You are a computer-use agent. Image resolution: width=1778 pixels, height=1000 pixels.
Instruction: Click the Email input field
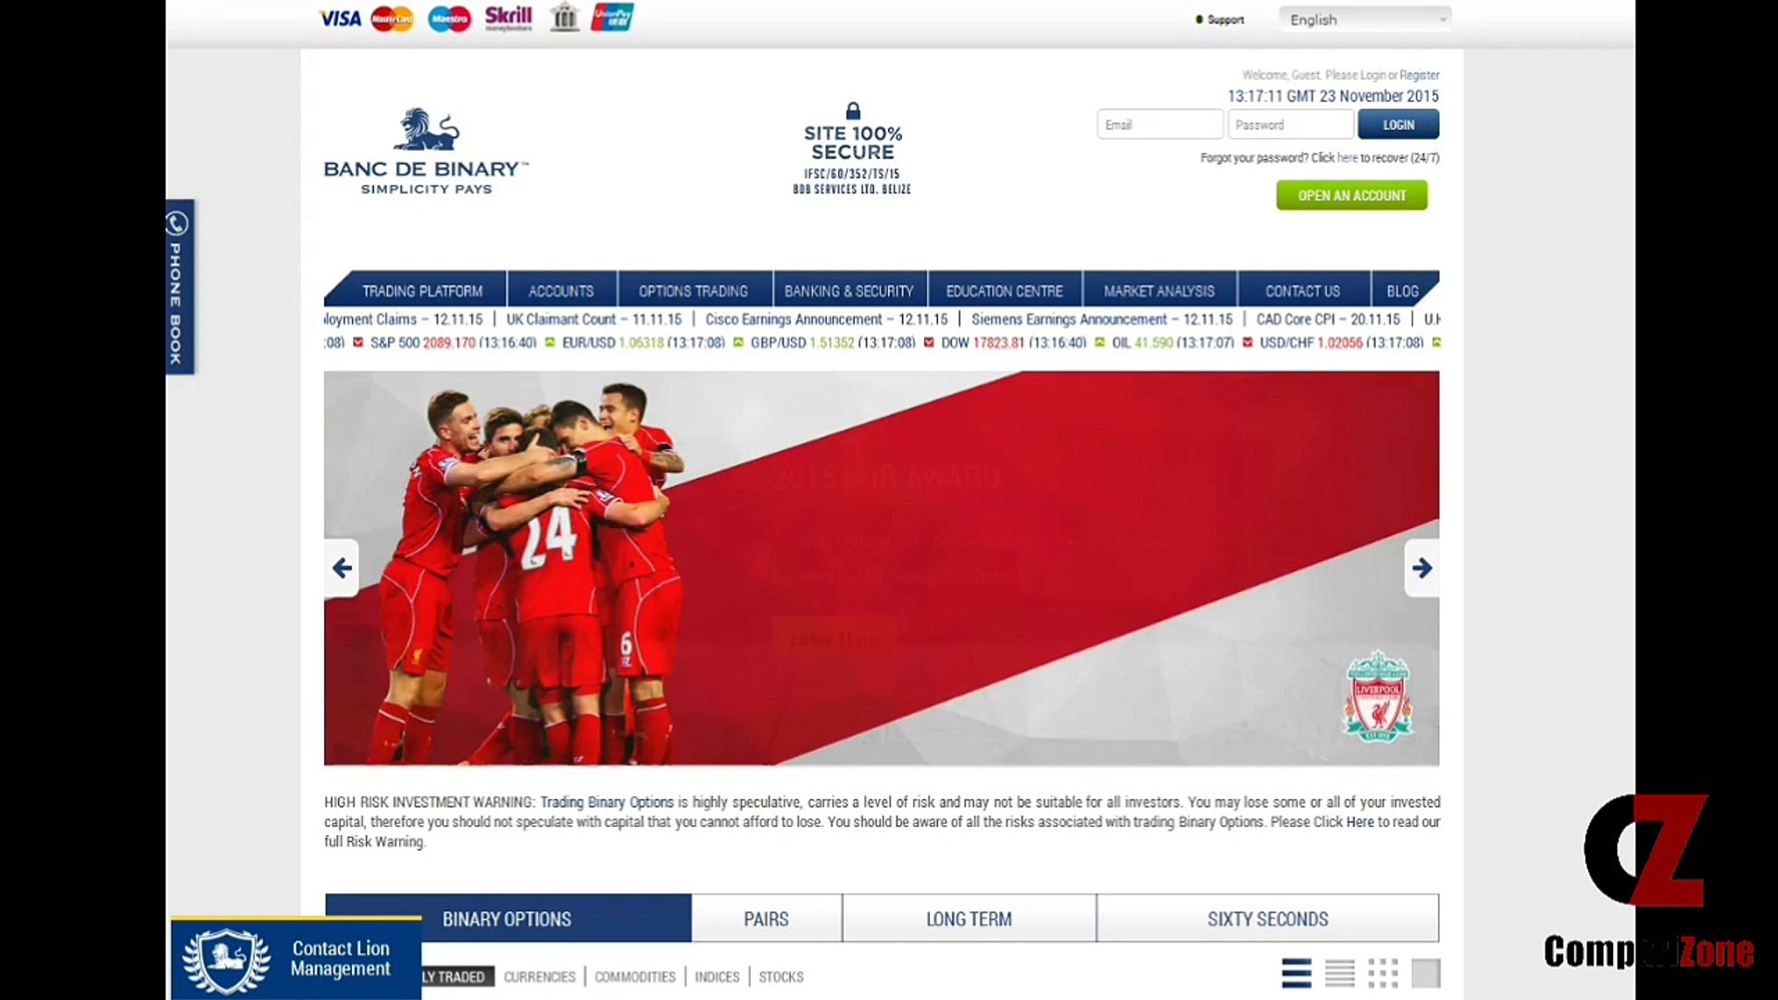[1159, 125]
